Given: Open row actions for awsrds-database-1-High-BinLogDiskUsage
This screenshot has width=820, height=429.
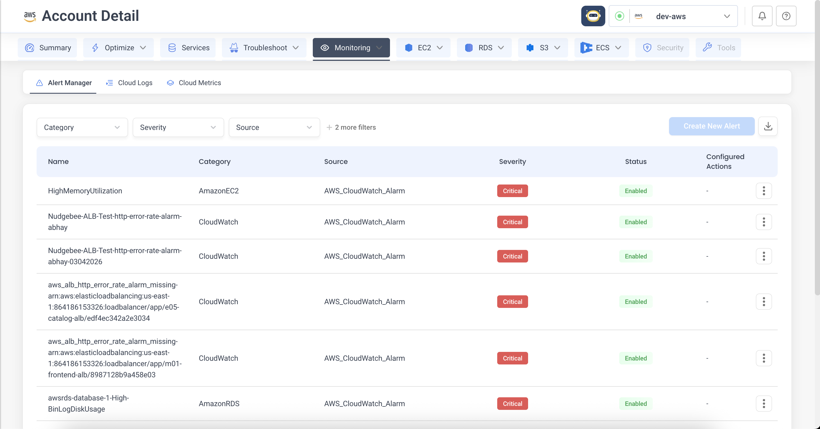Looking at the screenshot, I should pos(764,404).
